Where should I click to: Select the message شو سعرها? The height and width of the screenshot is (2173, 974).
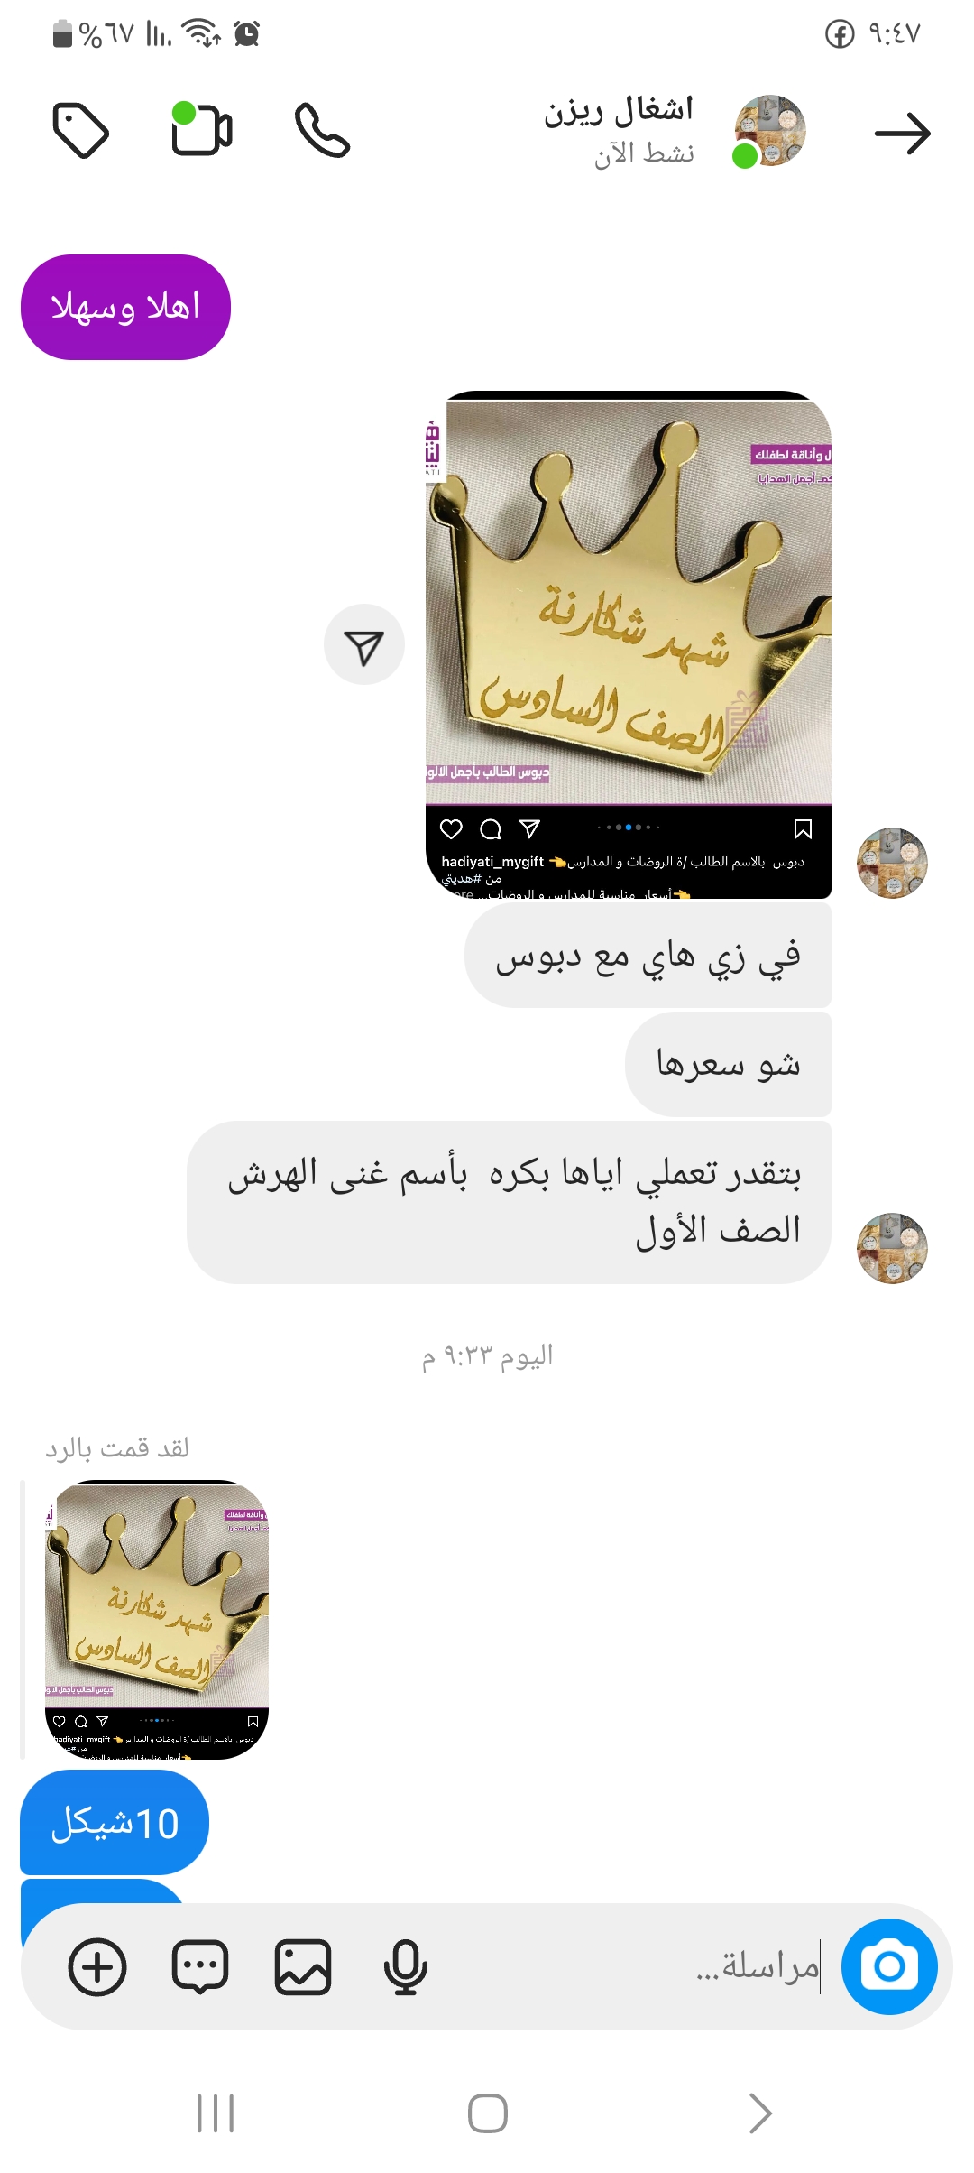coord(728,1064)
